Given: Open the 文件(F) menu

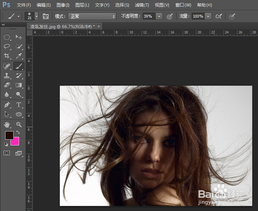Looking at the screenshot, I should (24, 5).
